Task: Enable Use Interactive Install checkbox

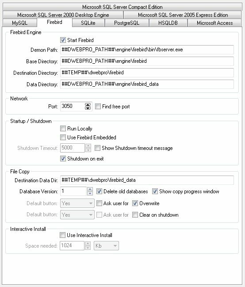Action: pos(62,235)
